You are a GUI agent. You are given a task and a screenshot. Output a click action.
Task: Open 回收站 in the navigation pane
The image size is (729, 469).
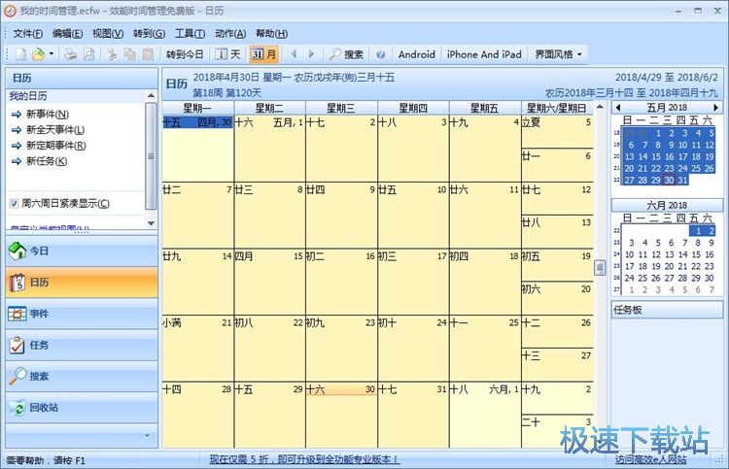click(82, 408)
